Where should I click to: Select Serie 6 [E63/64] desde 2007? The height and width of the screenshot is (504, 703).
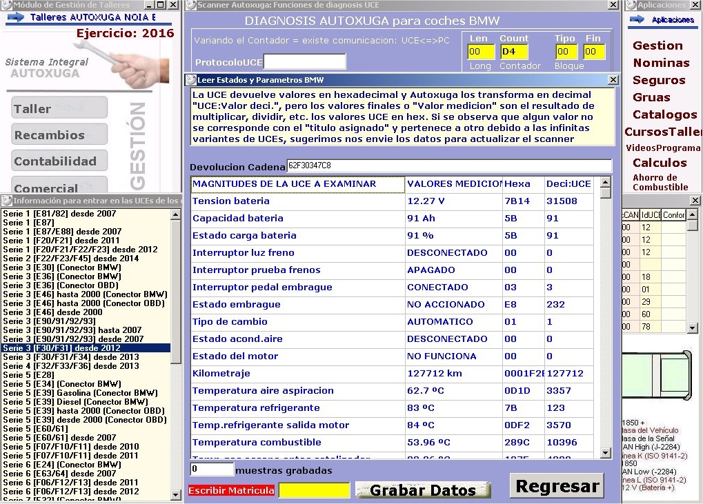(x=86, y=474)
